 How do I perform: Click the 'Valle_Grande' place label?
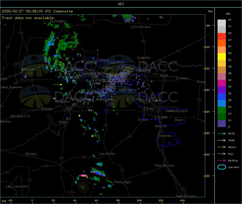(x=80, y=99)
